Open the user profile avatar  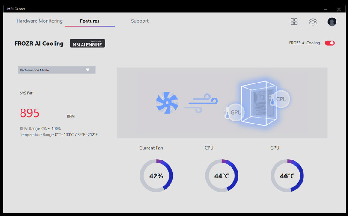pyautogui.click(x=332, y=22)
